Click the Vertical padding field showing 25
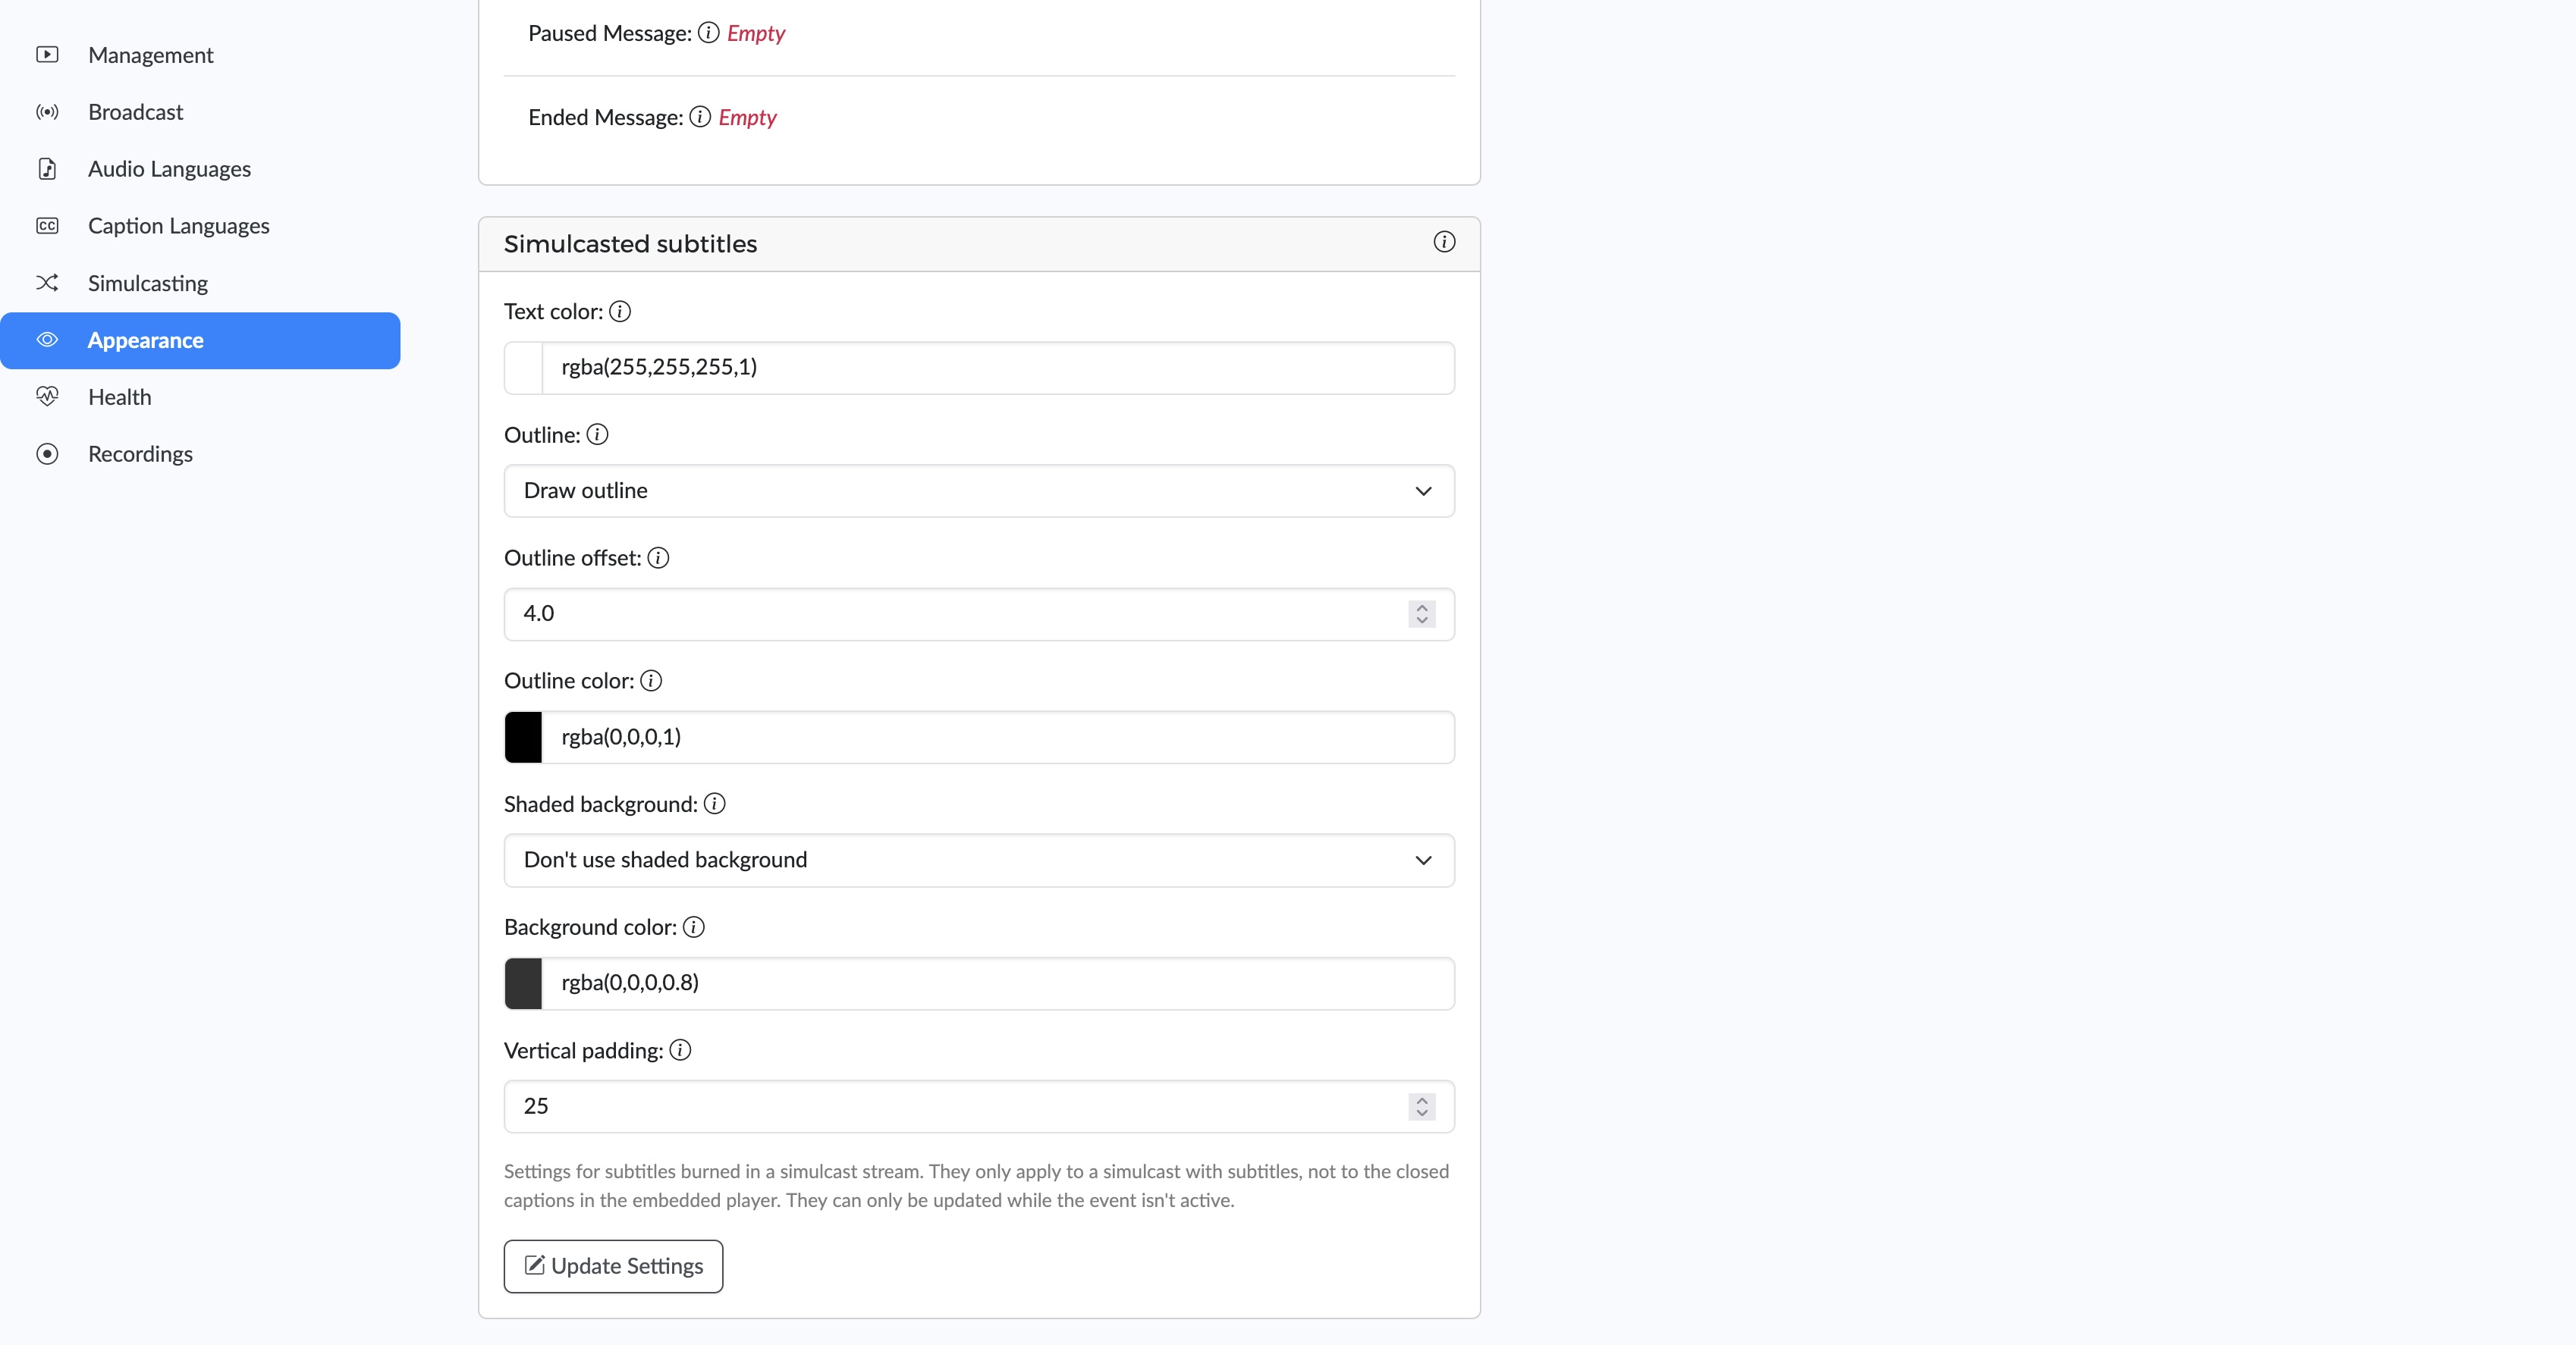The height and width of the screenshot is (1345, 2576). click(979, 1106)
